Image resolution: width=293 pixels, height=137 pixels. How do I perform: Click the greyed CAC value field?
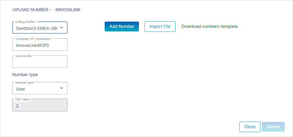coord(40,106)
